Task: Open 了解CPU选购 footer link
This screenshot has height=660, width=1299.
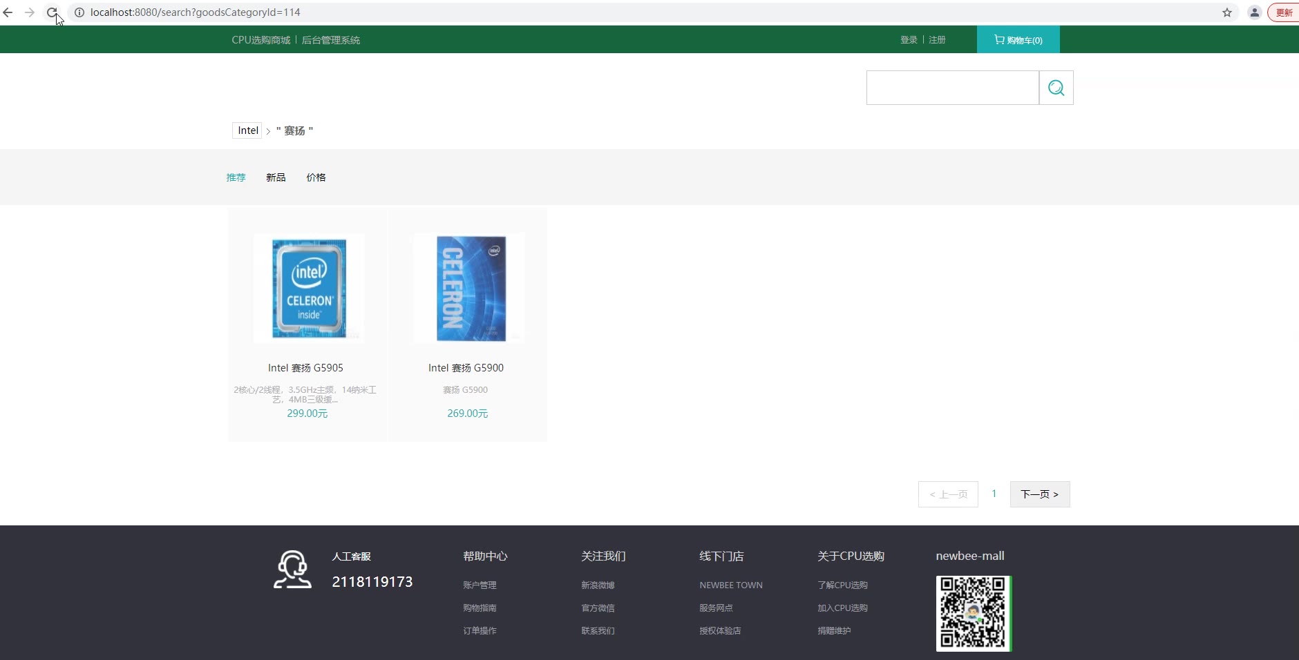Action: [842, 585]
